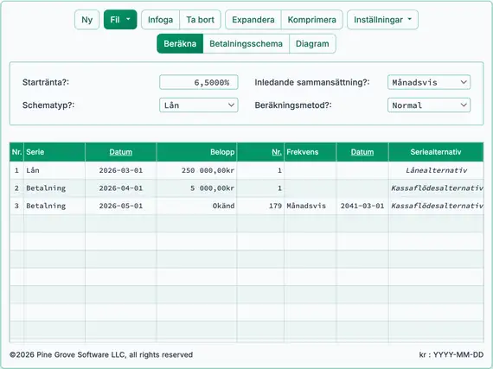Click the Serie column header

click(x=54, y=152)
